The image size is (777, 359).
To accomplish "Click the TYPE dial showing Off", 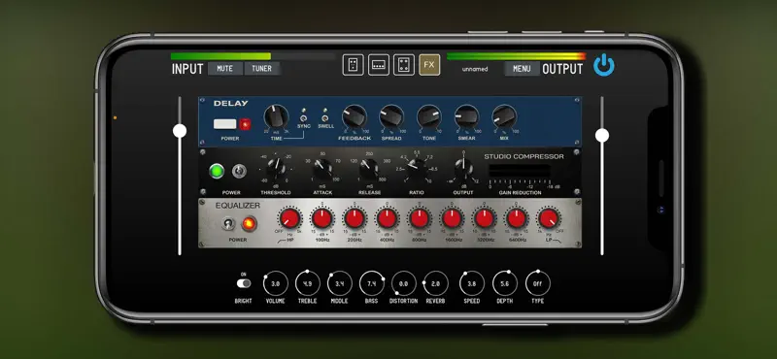I will [538, 283].
